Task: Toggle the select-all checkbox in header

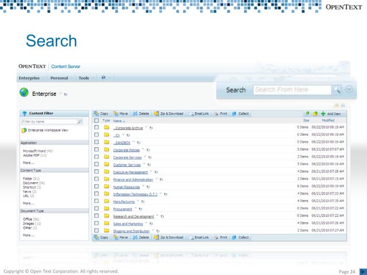Action: pyautogui.click(x=97, y=121)
